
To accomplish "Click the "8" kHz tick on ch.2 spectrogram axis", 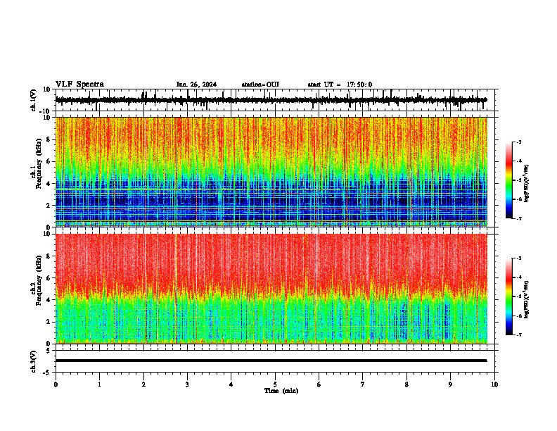I will point(49,256).
